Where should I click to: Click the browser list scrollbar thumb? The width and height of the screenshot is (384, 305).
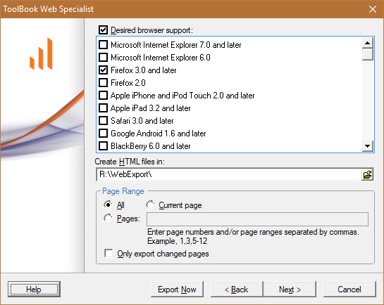click(367, 54)
